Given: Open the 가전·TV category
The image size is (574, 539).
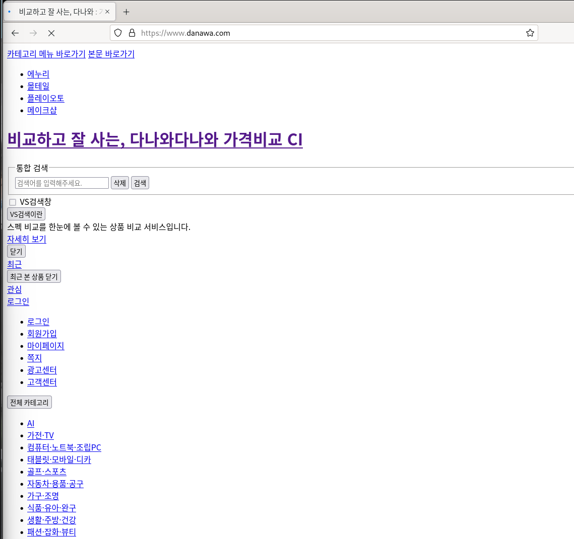Looking at the screenshot, I should pyautogui.click(x=41, y=435).
